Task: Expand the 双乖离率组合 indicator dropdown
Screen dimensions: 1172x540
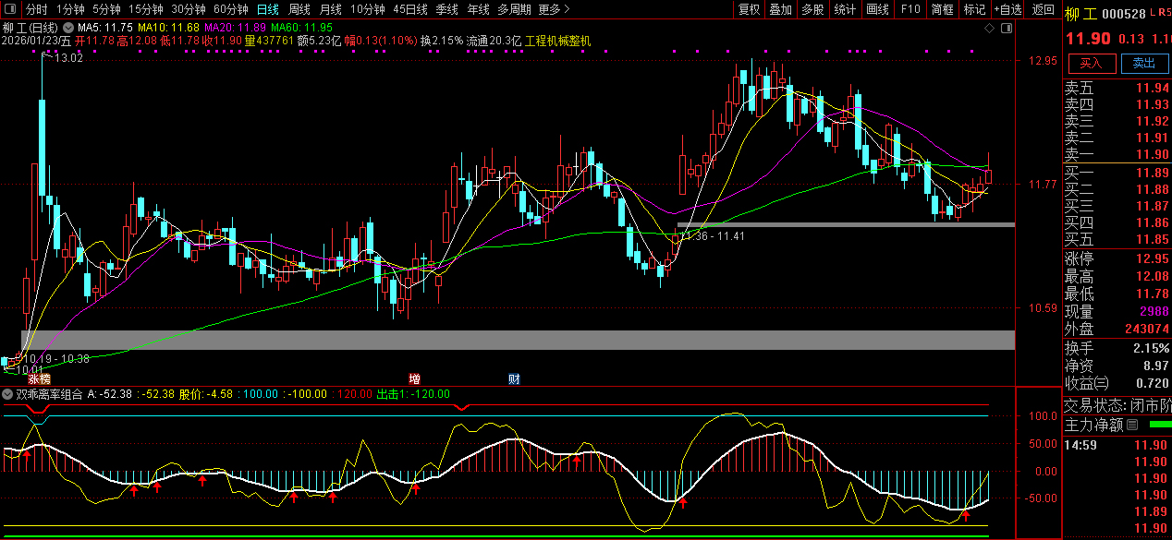Action: click(x=9, y=394)
